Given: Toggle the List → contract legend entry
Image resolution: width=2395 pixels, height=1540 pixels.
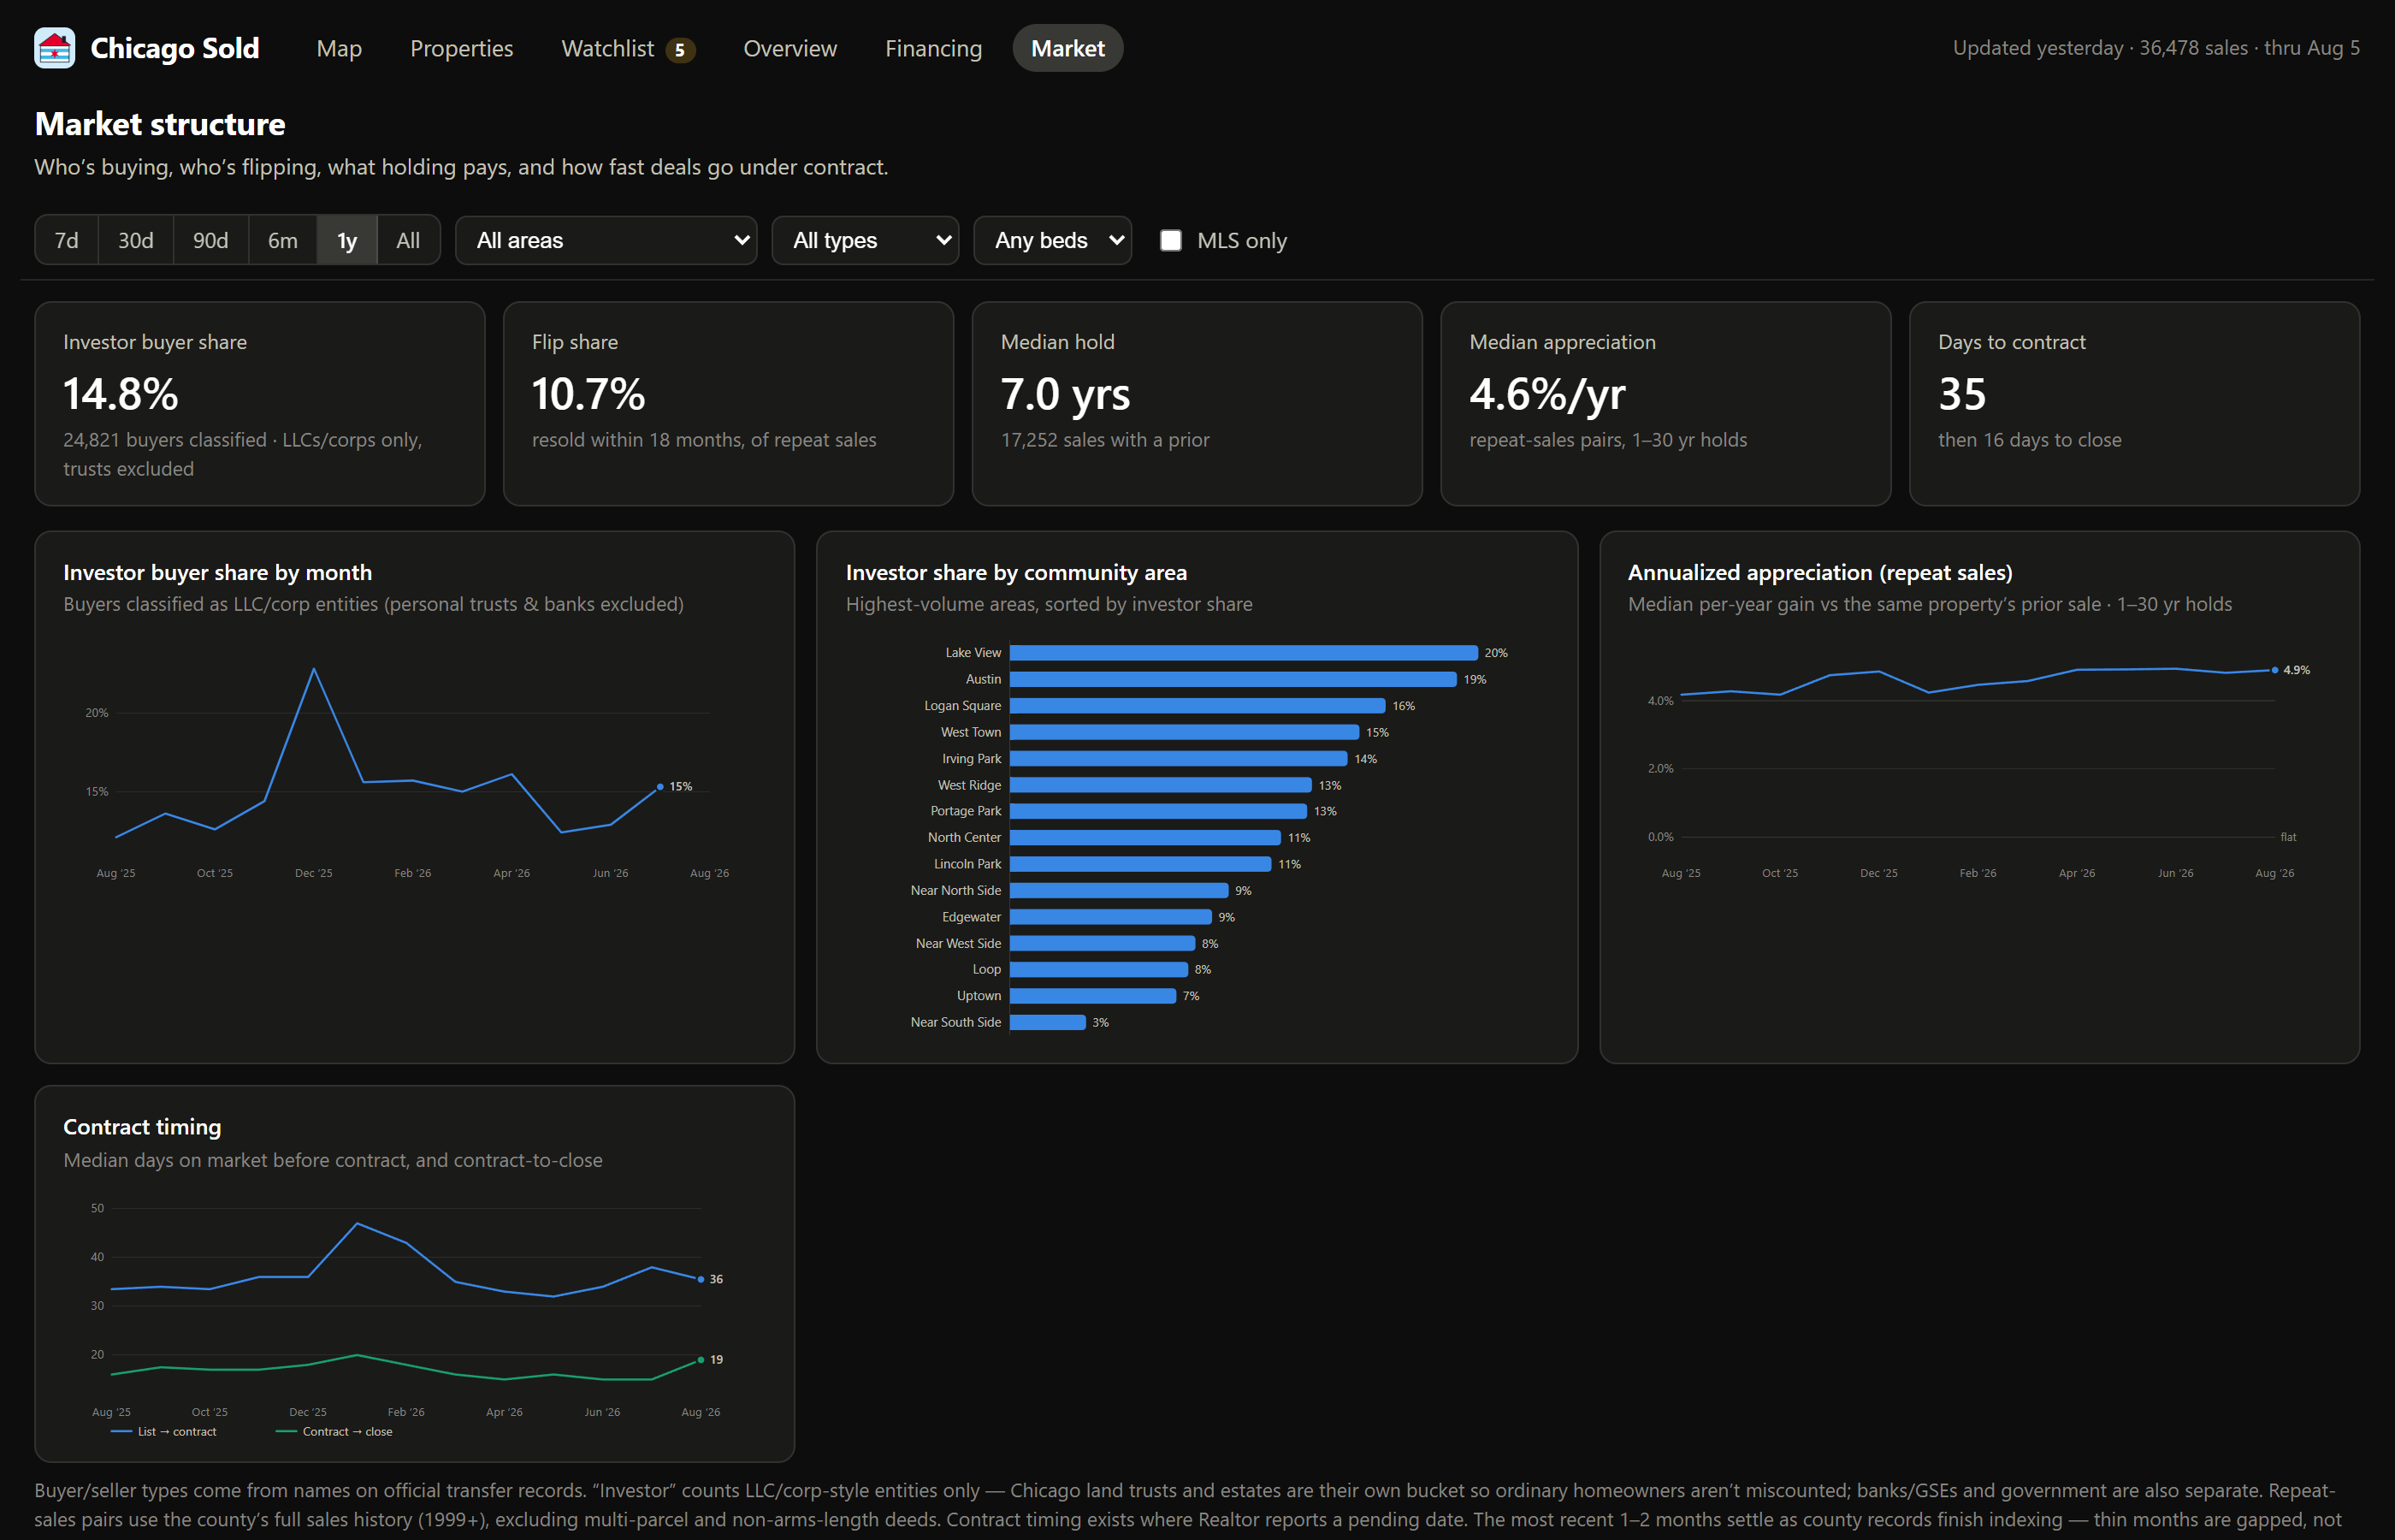Looking at the screenshot, I should (x=165, y=1432).
